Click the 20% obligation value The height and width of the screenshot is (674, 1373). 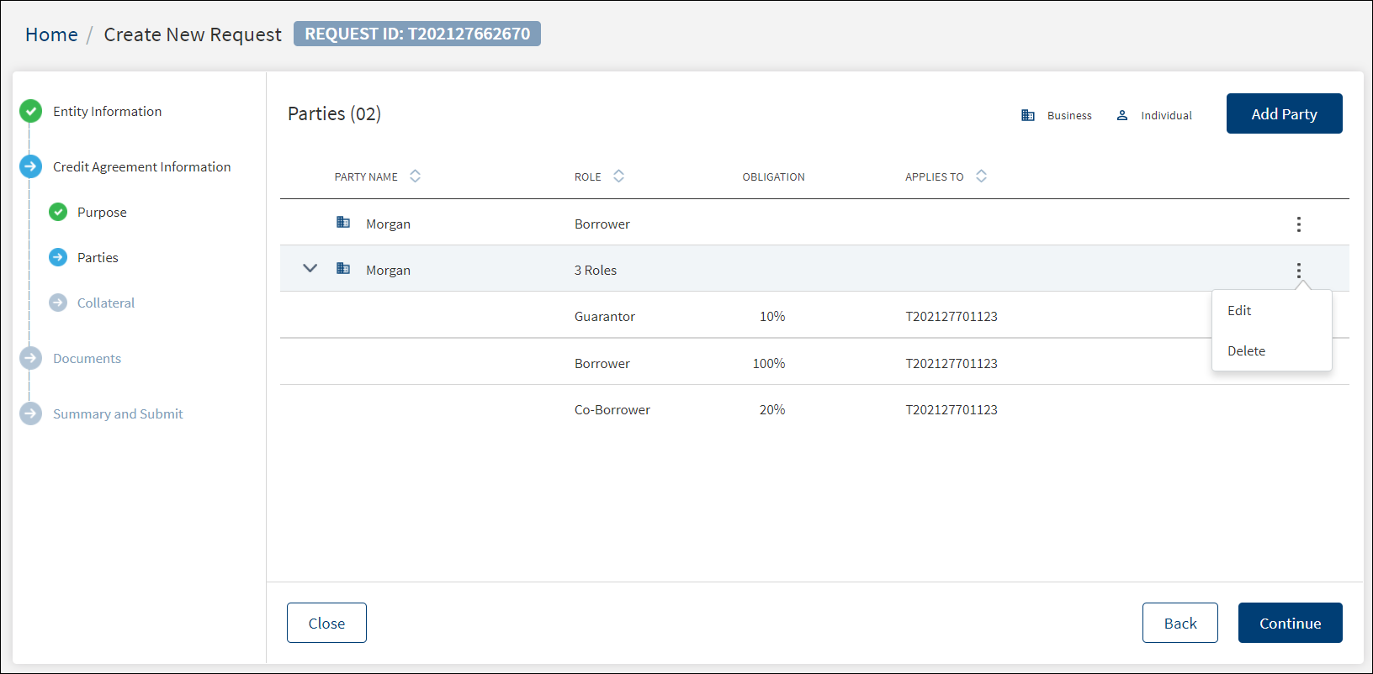coord(772,410)
